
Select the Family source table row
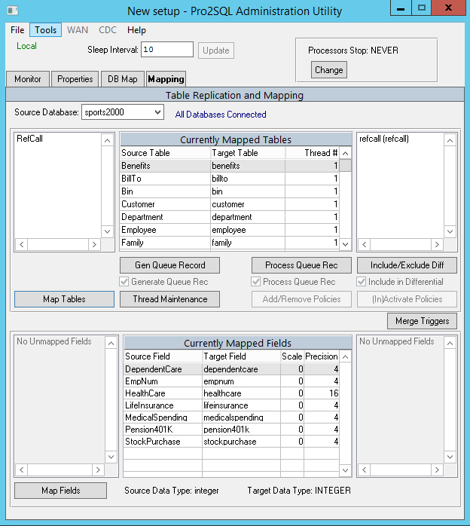pos(229,243)
